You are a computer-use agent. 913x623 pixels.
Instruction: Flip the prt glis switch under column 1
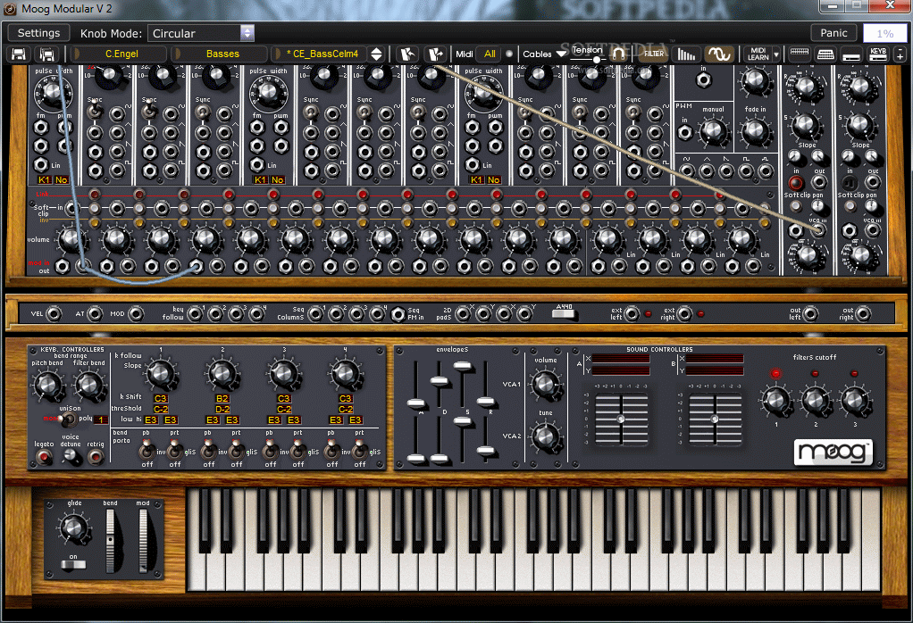(x=175, y=450)
